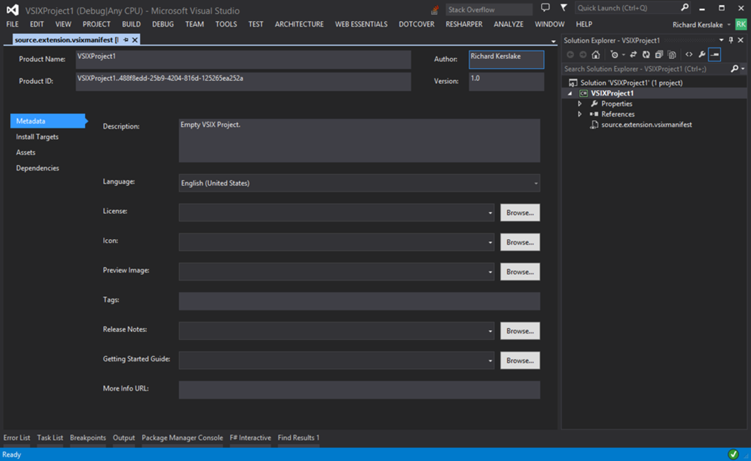The width and height of the screenshot is (751, 461).
Task: Open pending changes filter dropdown arrow
Action: point(623,54)
